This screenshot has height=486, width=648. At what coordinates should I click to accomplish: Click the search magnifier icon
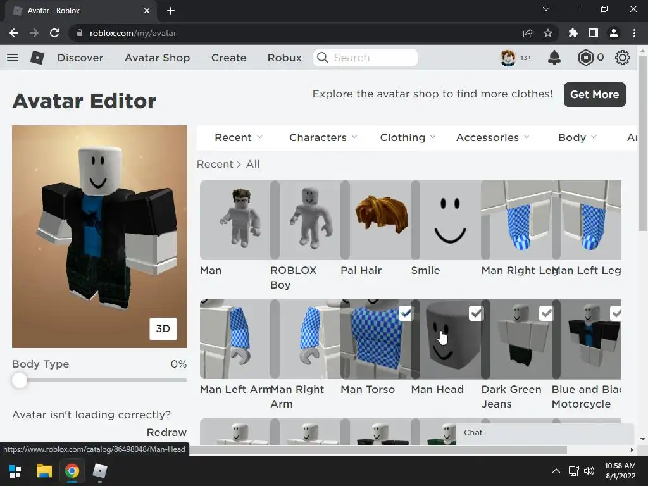pos(323,58)
